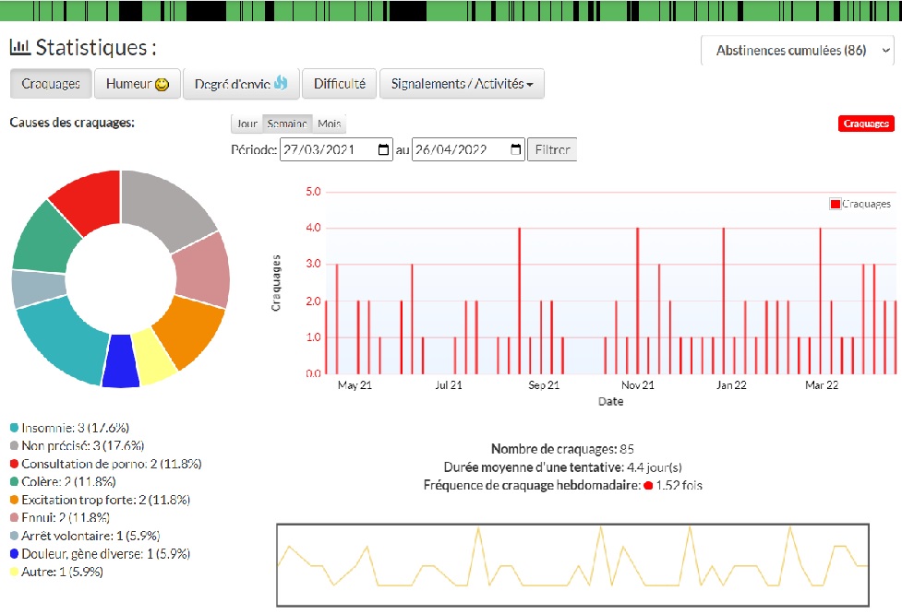Image resolution: width=902 pixels, height=614 pixels.
Task: Open the Abstinences cumulées dropdown
Action: (798, 51)
